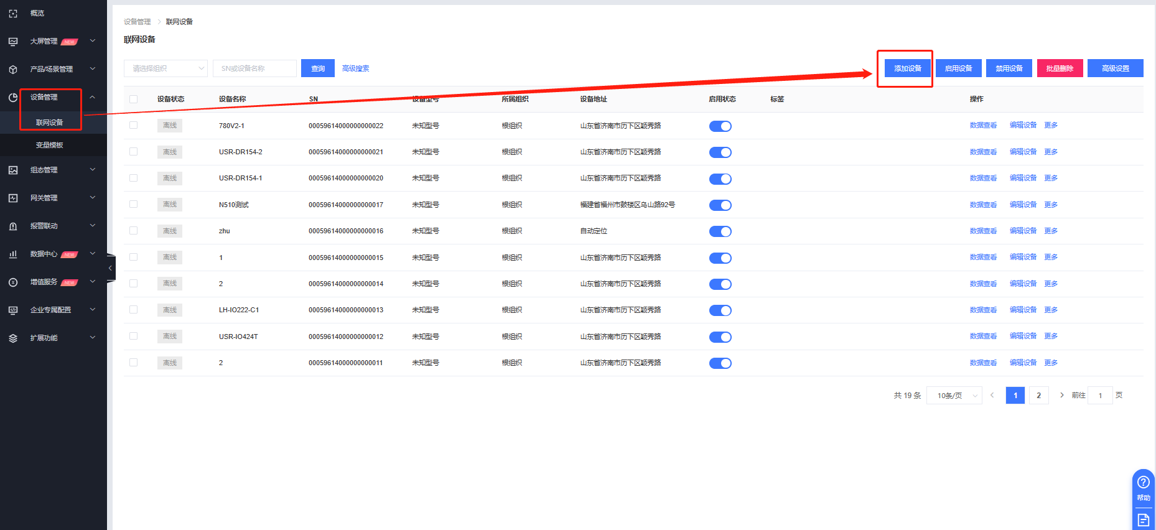Click the 概览 overview icon in sidebar
Viewport: 1156px width, 530px height.
pos(13,13)
